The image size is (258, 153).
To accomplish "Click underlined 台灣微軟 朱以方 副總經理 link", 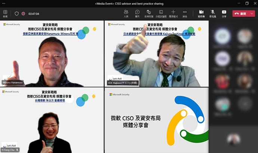I will (50, 101).
